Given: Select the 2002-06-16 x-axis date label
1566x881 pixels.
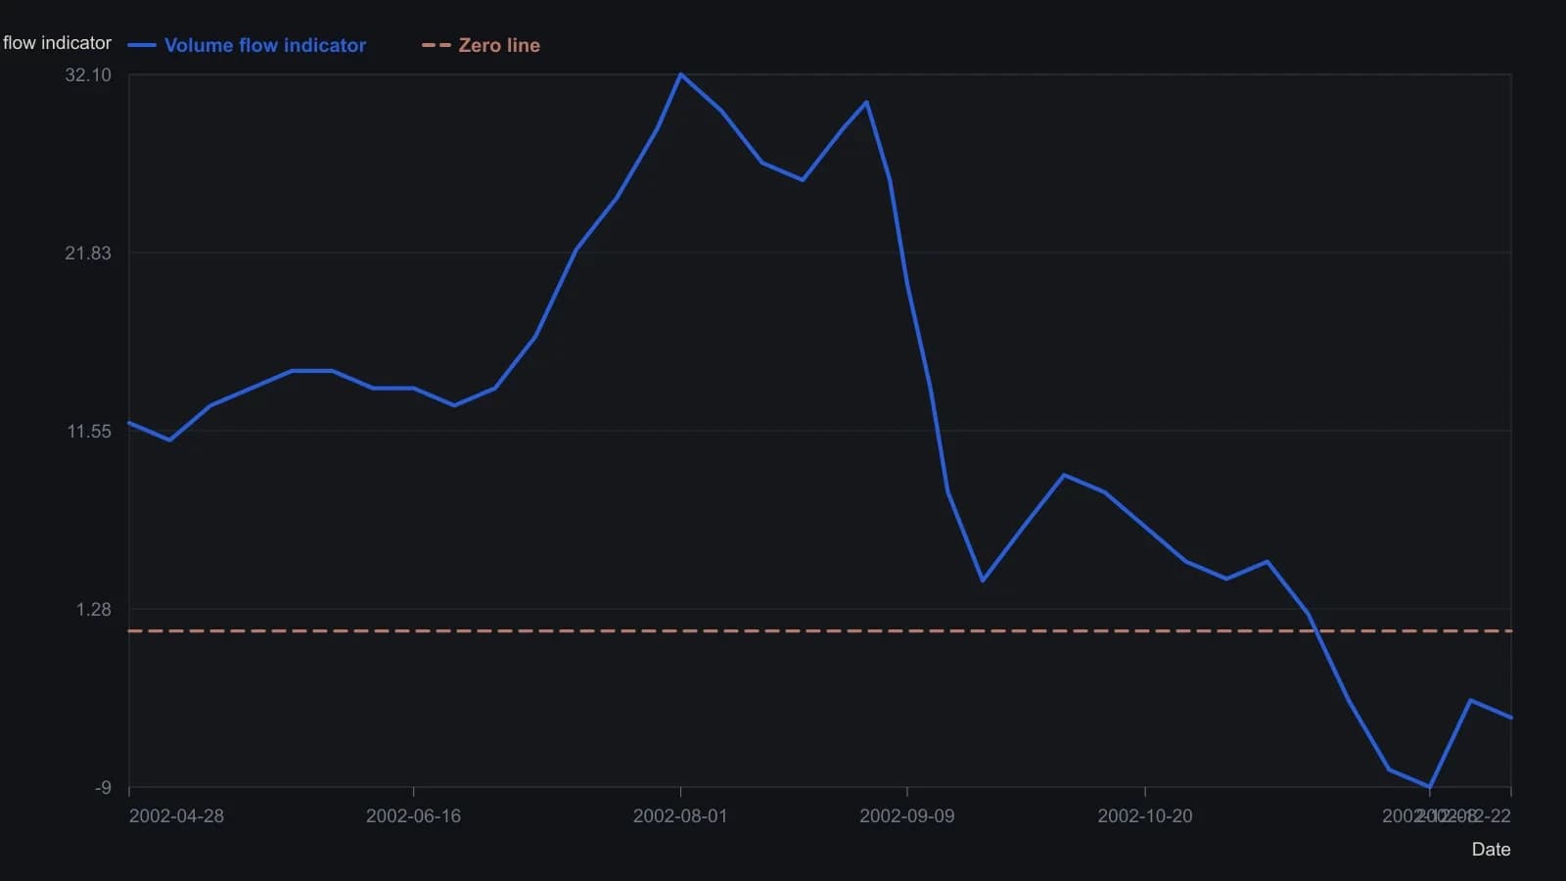Looking at the screenshot, I should point(413,815).
